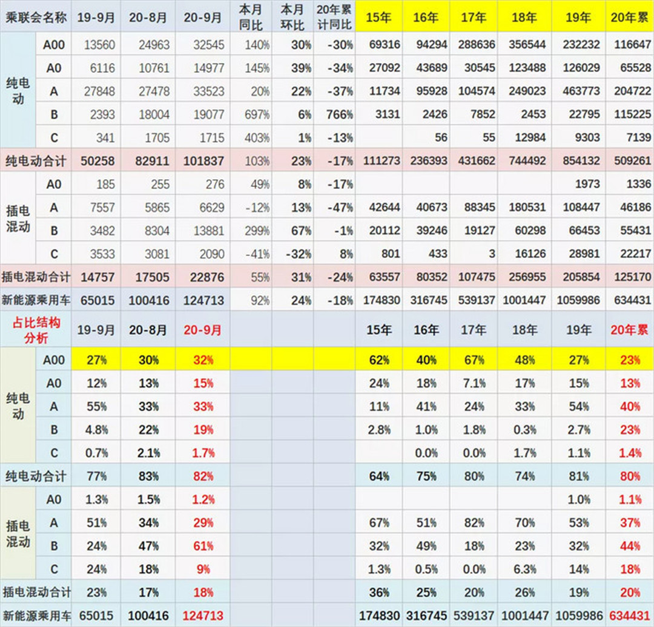Image resolution: width=654 pixels, height=627 pixels.
Task: Select the yellow-highlighted 15年 header cell
Action: click(x=379, y=17)
